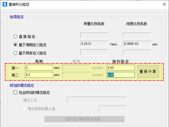Viewport: 169px width, 127px height.
Task: Click the first frequency cyc/sec field
Action: [x=77, y=68]
